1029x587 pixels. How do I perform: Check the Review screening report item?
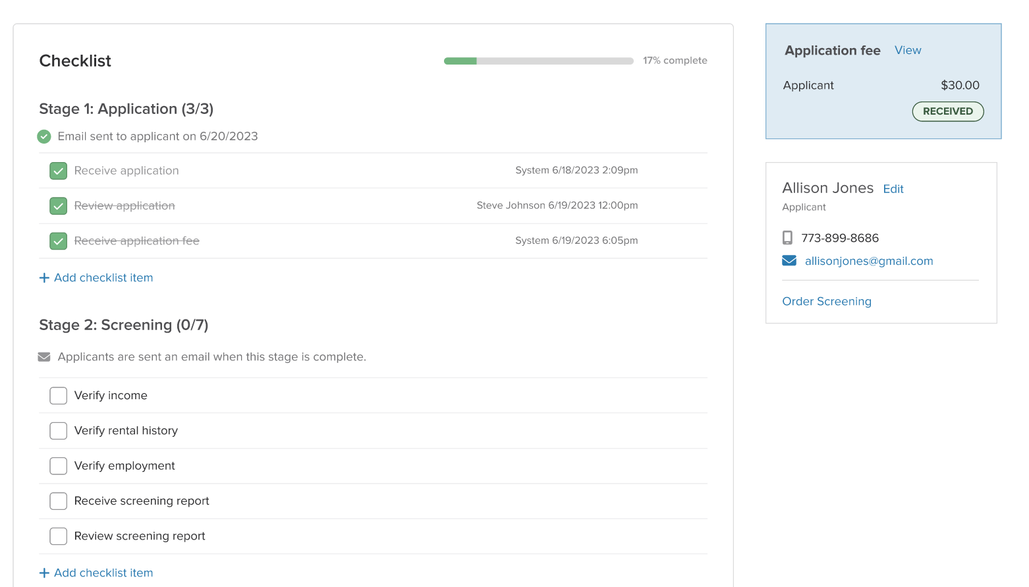(58, 536)
